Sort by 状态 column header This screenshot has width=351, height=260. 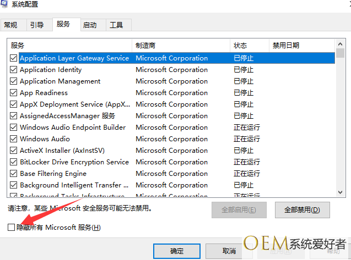[248, 45]
